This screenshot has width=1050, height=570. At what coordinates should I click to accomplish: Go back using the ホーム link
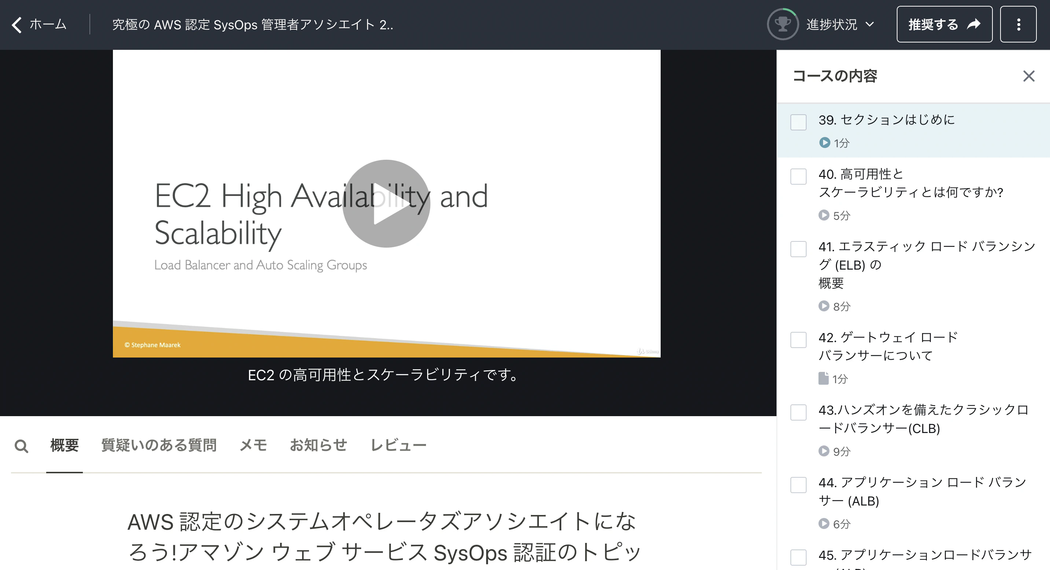point(48,25)
